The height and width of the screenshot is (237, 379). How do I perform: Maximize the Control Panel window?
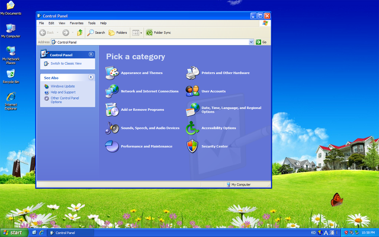(261, 16)
